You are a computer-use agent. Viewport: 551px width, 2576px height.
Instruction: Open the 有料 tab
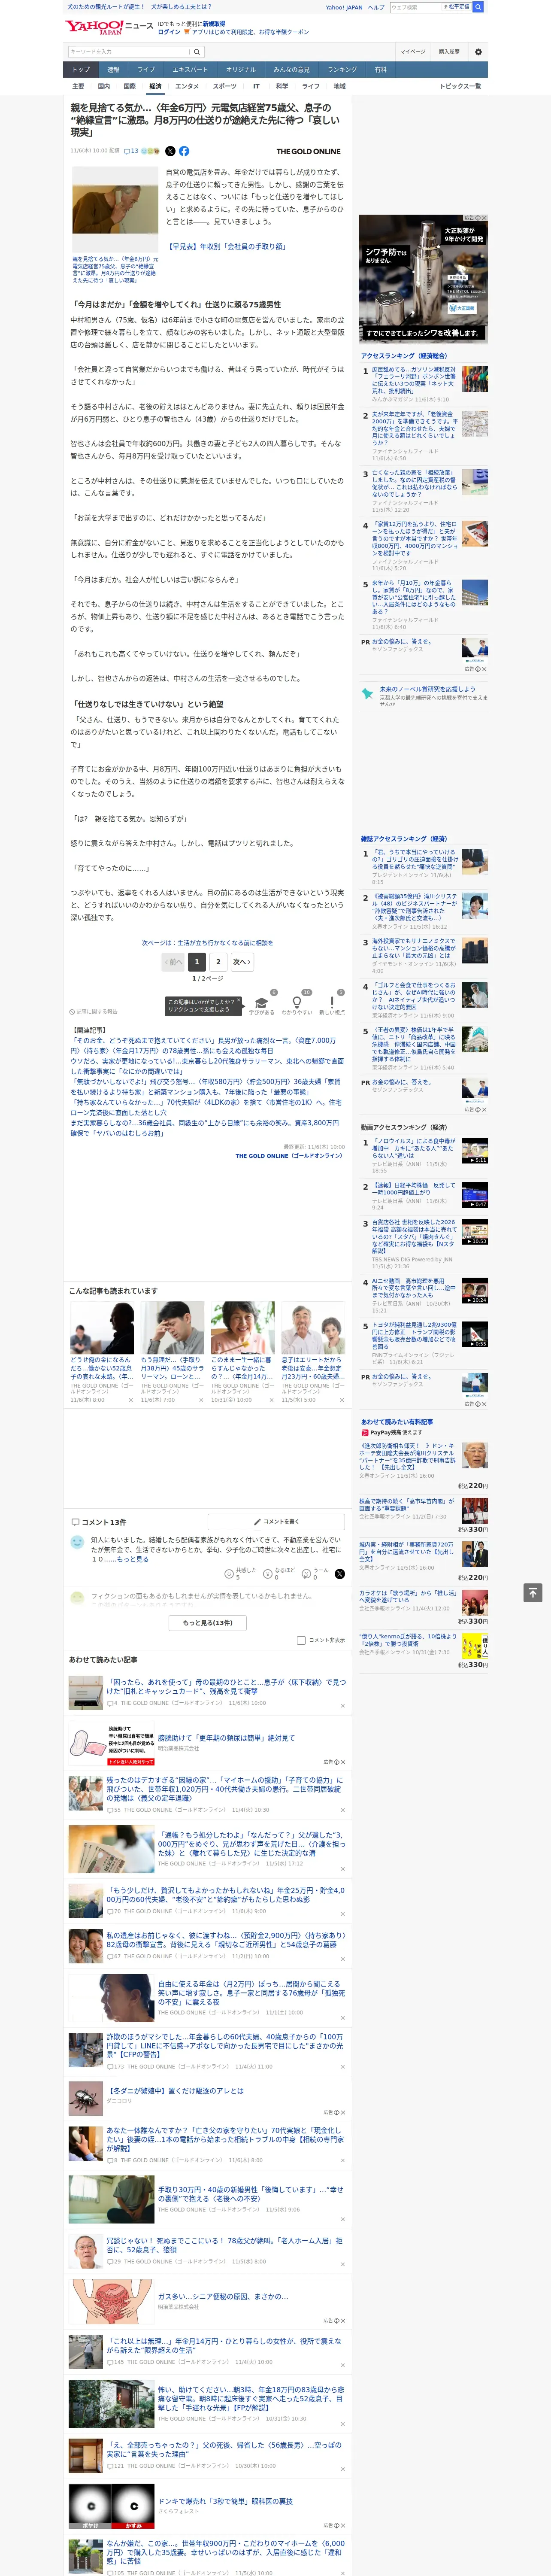(380, 69)
